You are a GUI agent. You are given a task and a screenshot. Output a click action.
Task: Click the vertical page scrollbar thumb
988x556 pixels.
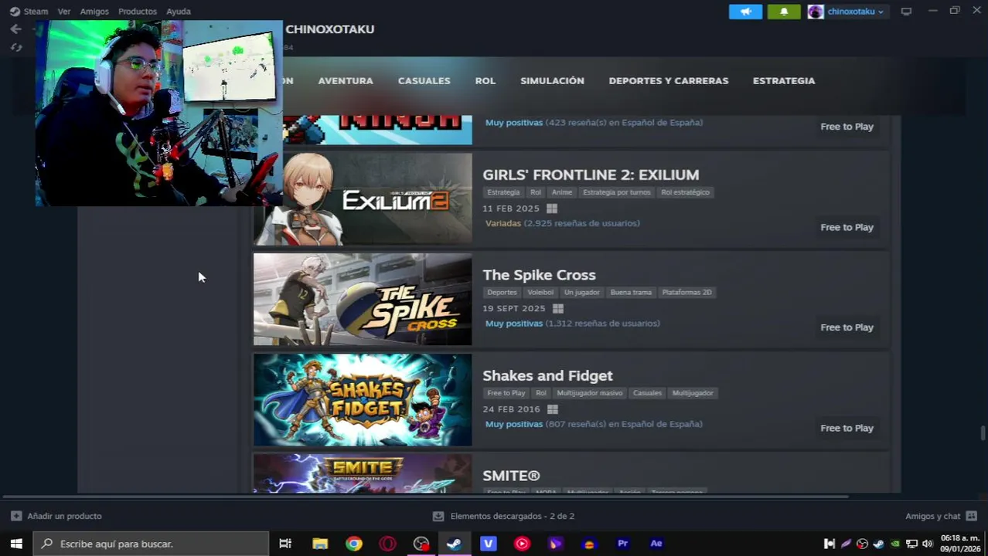pyautogui.click(x=983, y=433)
